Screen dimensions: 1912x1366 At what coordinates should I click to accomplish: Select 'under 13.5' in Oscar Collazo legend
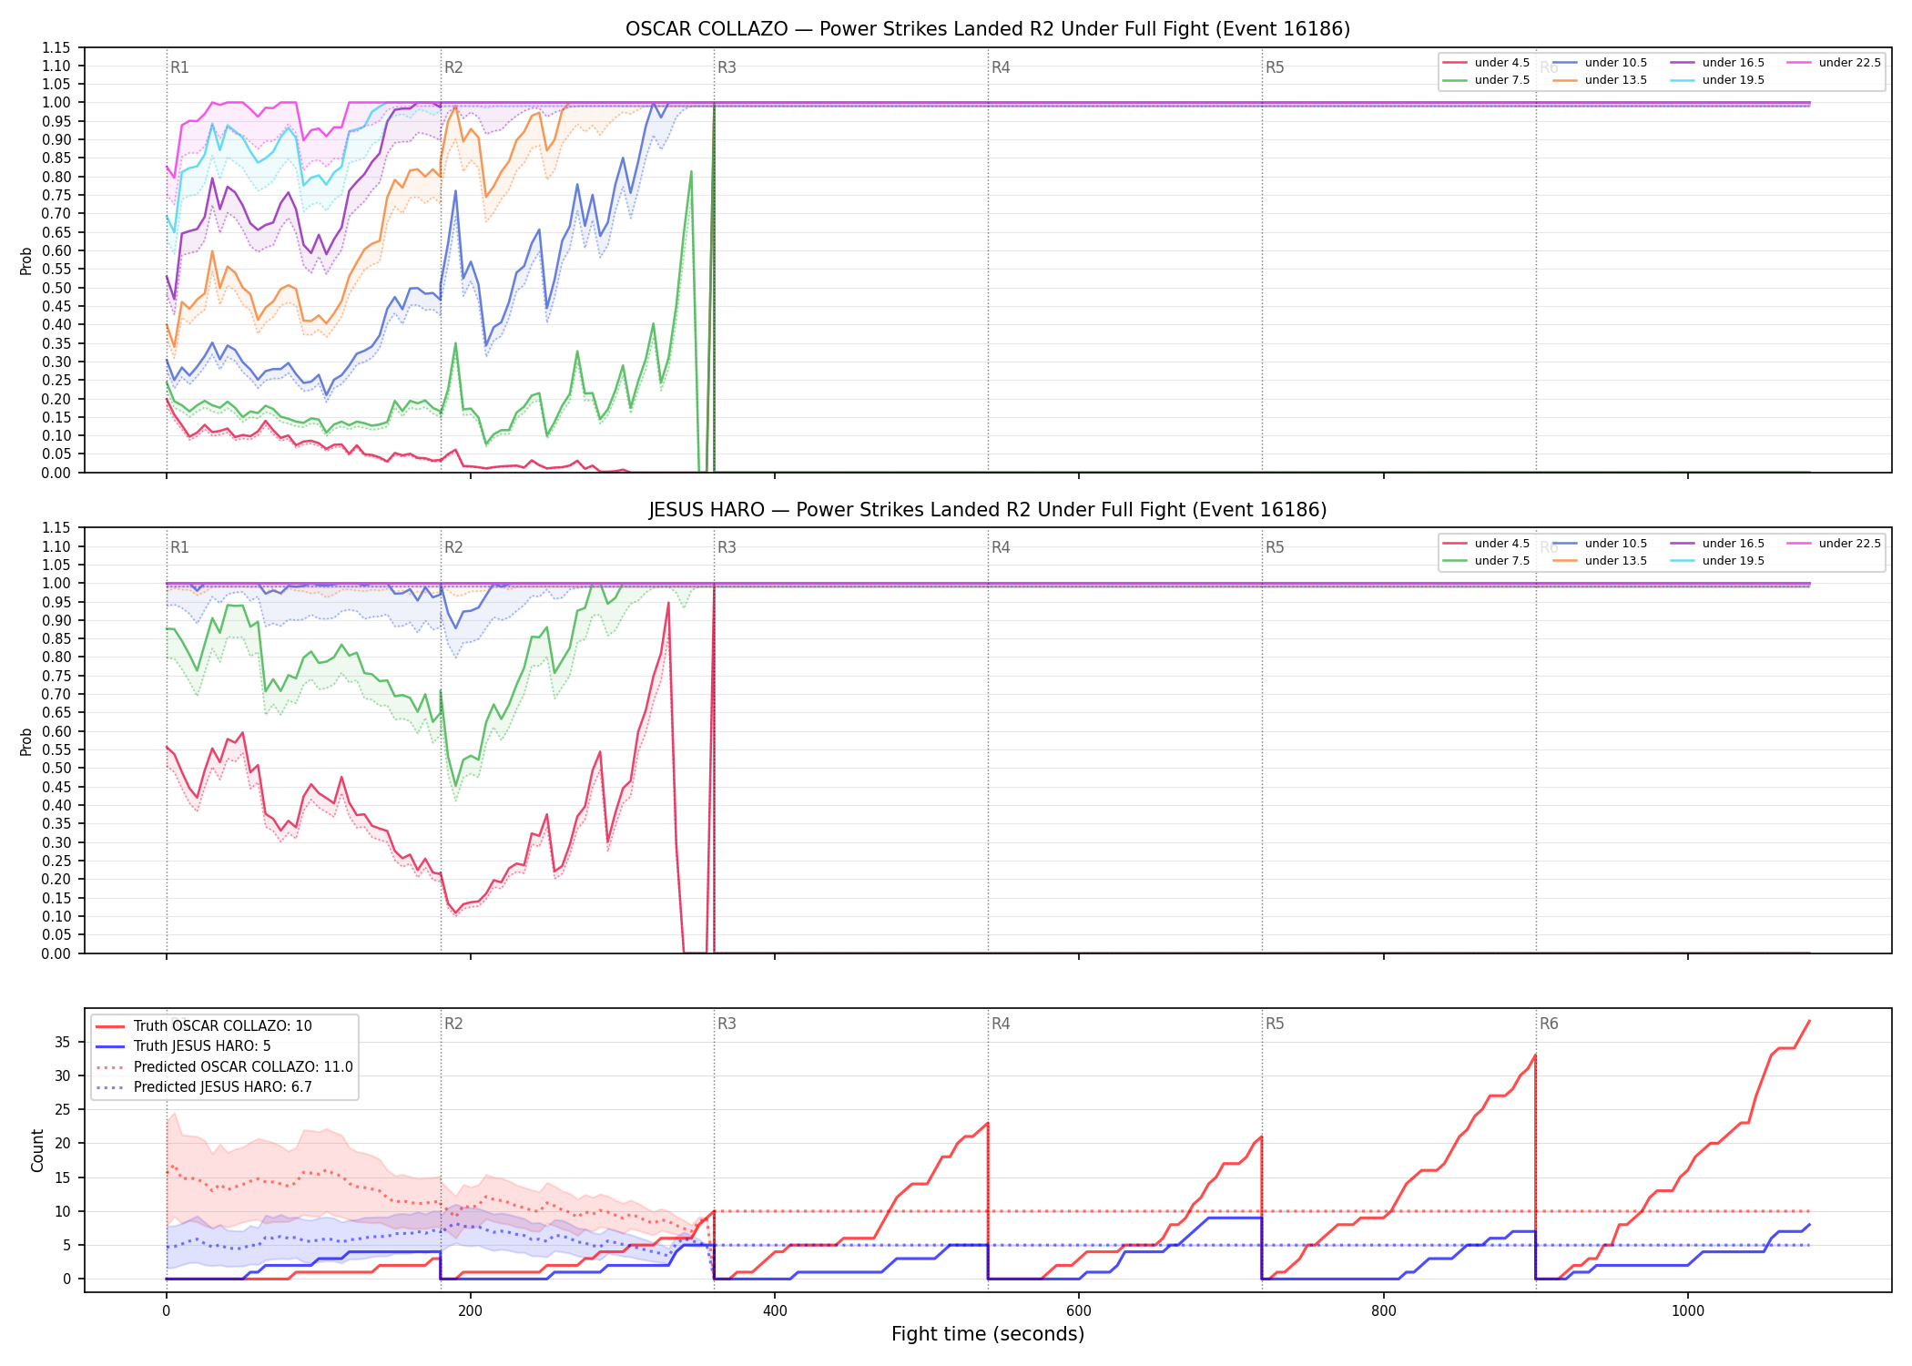[x=1600, y=80]
